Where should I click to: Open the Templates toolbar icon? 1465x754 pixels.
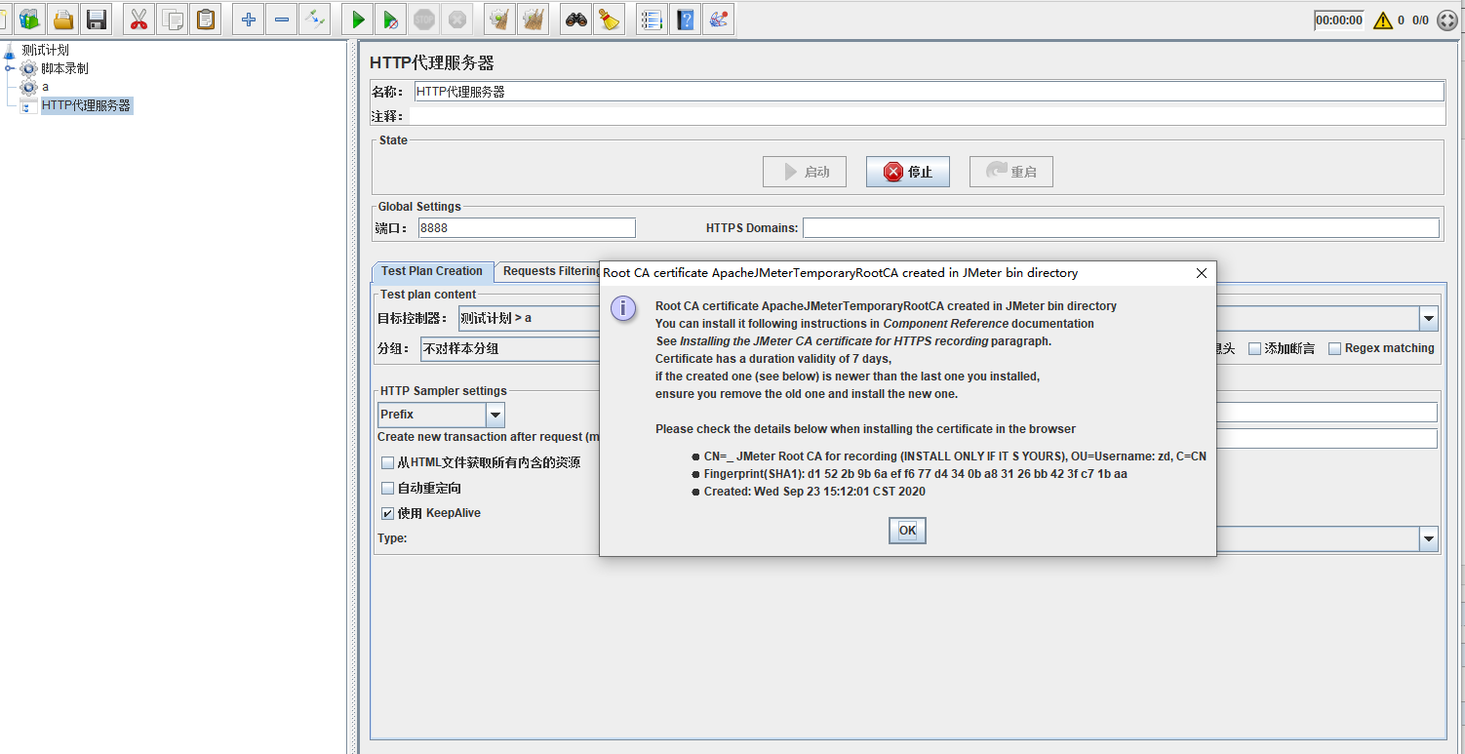[x=30, y=19]
